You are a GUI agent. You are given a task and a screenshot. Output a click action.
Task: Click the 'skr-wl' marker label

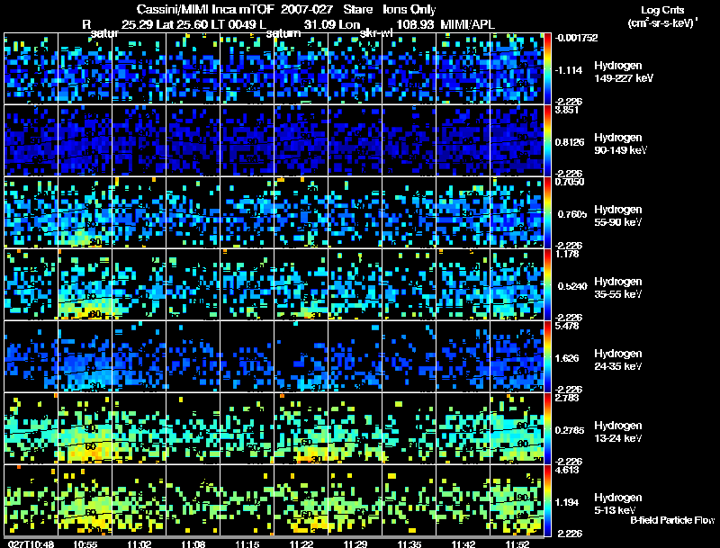376,33
